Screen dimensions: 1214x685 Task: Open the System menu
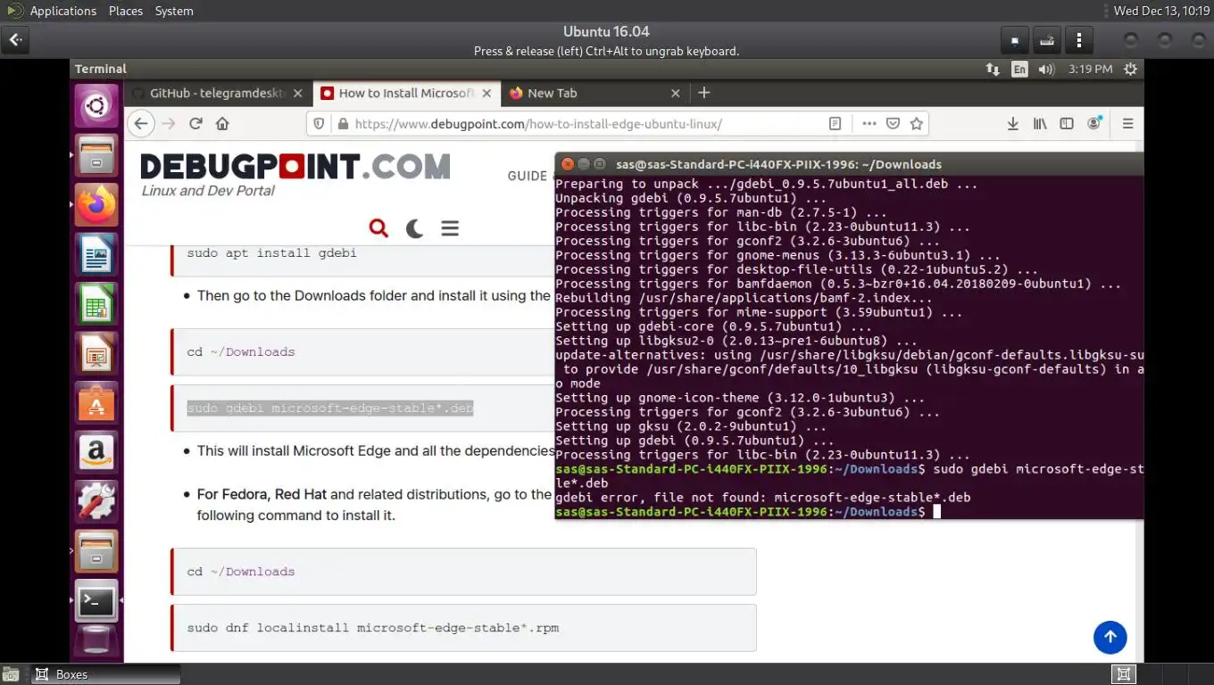coord(174,11)
